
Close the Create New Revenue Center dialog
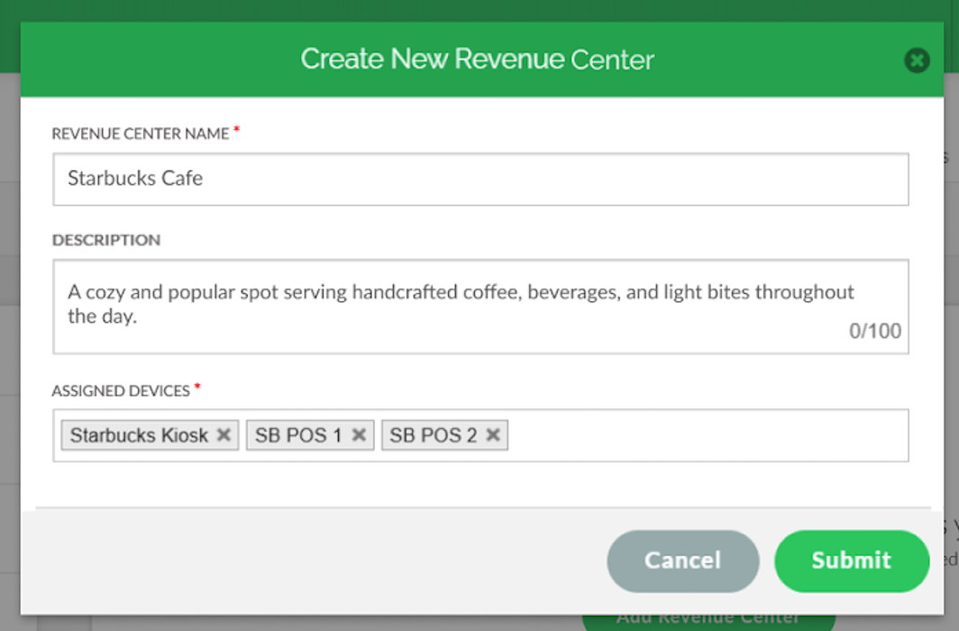(917, 60)
